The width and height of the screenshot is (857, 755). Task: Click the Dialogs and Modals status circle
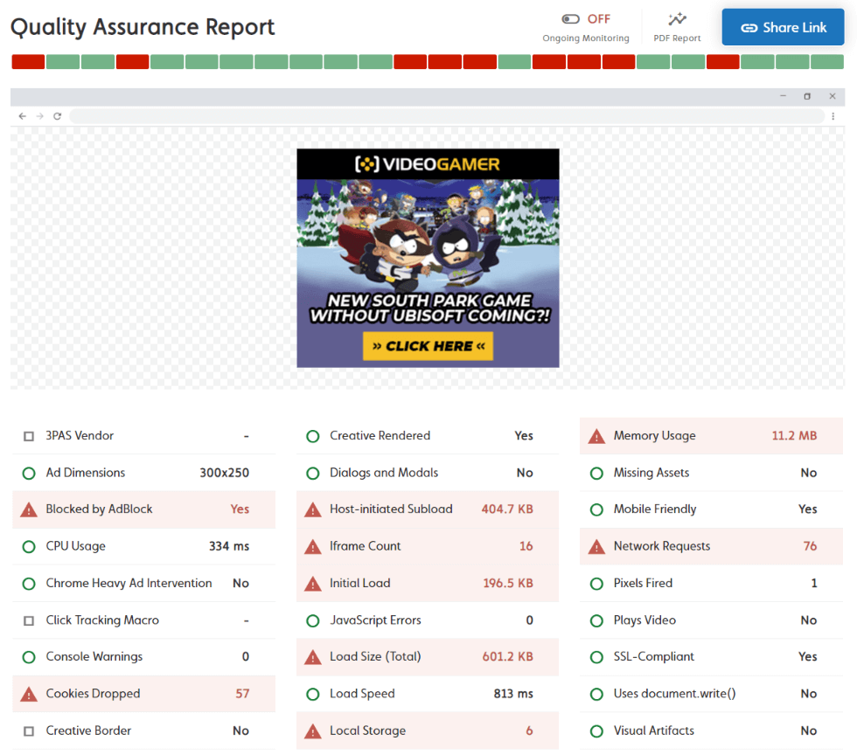pyautogui.click(x=313, y=473)
